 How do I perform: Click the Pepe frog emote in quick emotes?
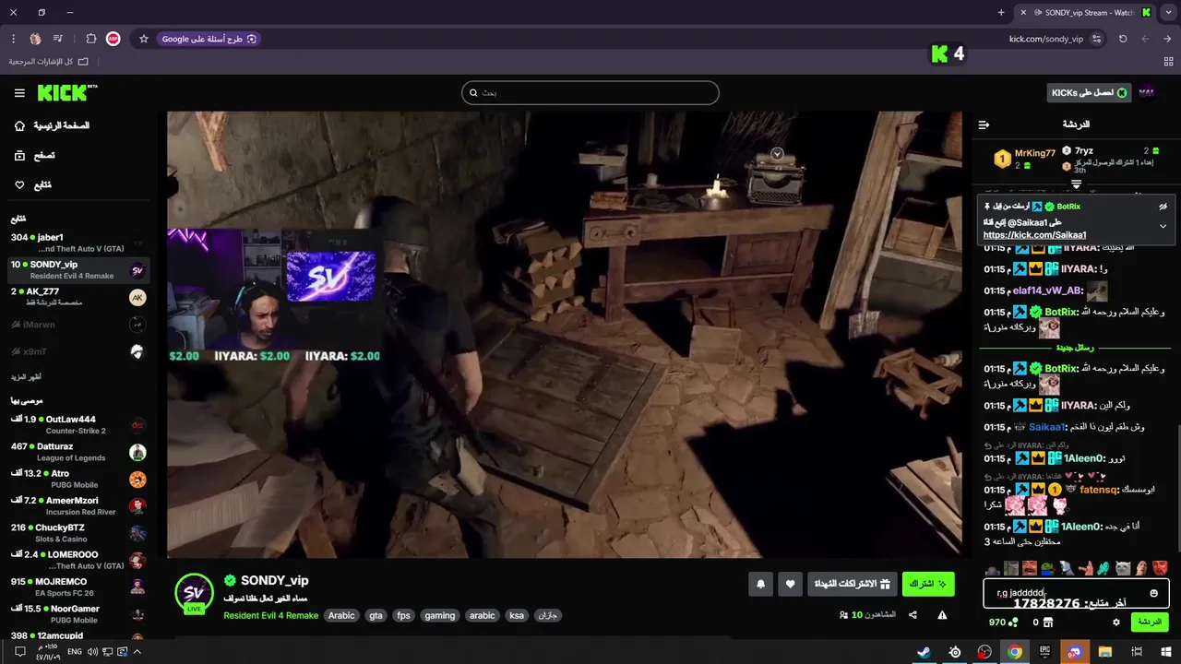coord(1047,568)
